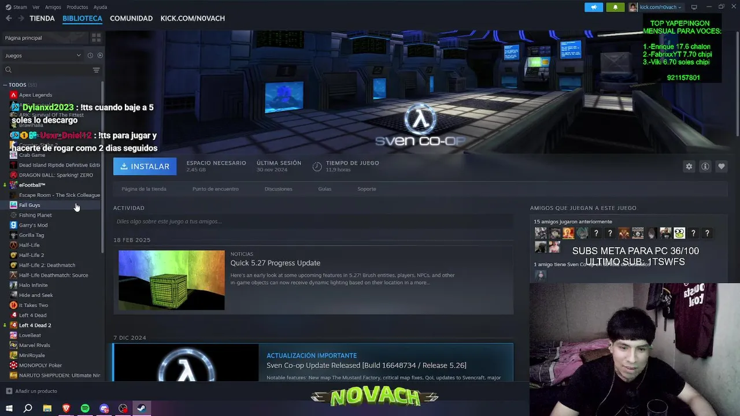
Task: Select Fall Guys in game list
Action: coord(29,205)
